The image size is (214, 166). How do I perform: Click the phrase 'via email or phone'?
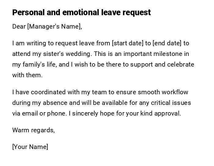(x=39, y=113)
